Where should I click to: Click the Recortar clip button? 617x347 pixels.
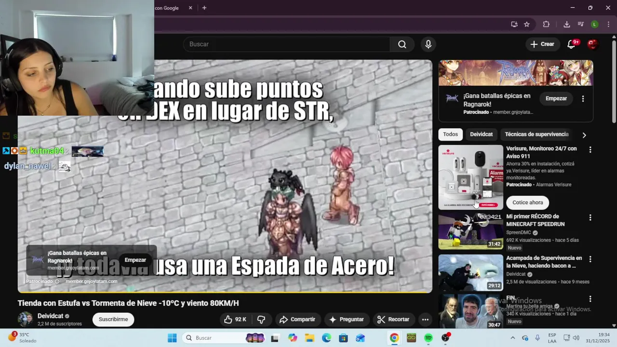(393, 320)
